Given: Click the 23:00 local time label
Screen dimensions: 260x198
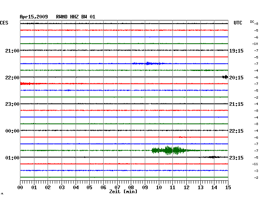Looking at the screenshot, I should point(12,104).
